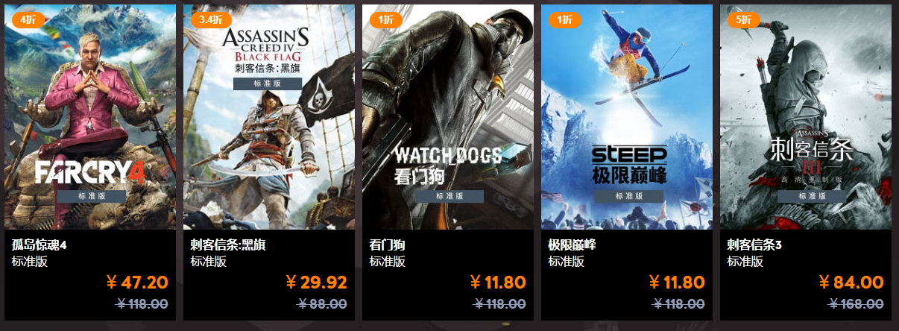The height and width of the screenshot is (331, 899).
Task: Open the Assassin's Creed Black Flag cover
Action: [269, 117]
